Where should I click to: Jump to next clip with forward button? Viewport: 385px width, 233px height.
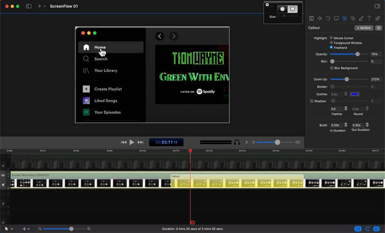140,142
